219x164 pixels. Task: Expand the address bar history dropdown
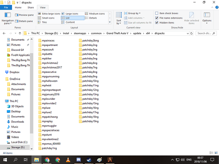pos(187,33)
